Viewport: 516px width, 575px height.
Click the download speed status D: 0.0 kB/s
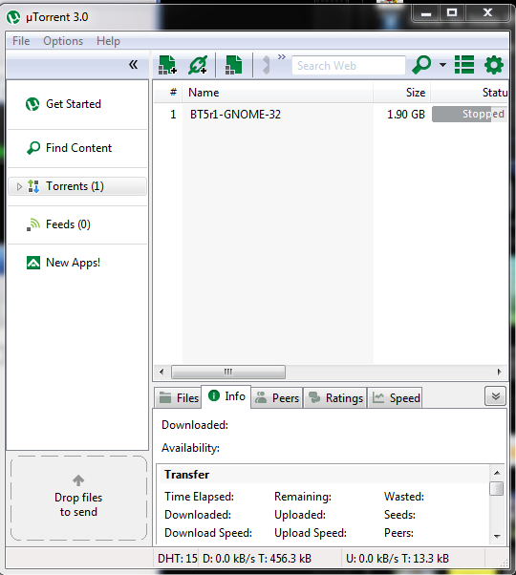257,559
